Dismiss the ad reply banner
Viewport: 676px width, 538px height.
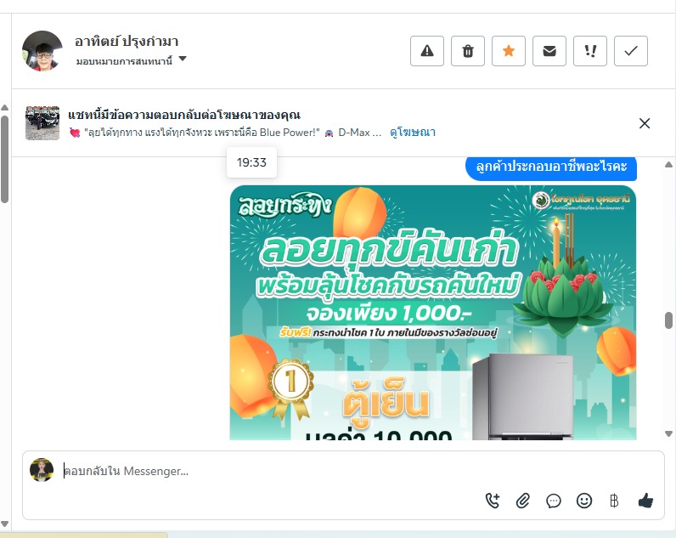click(645, 123)
